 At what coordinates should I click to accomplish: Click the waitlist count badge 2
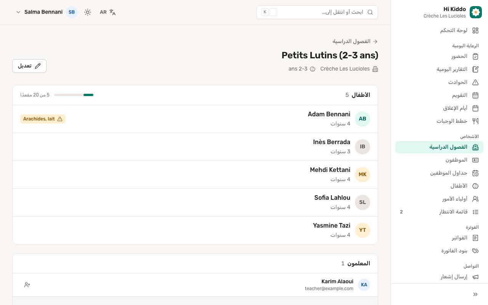tap(401, 212)
